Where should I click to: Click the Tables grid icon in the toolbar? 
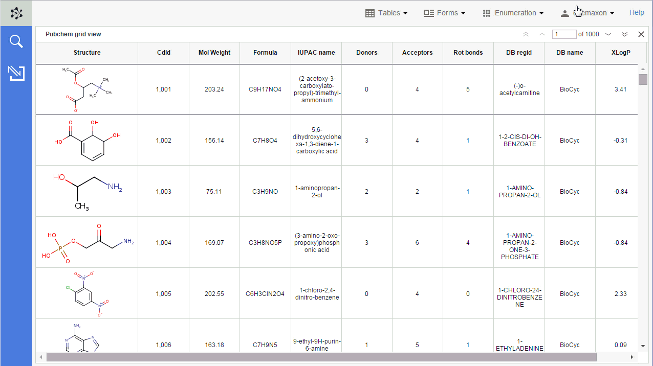pyautogui.click(x=369, y=13)
